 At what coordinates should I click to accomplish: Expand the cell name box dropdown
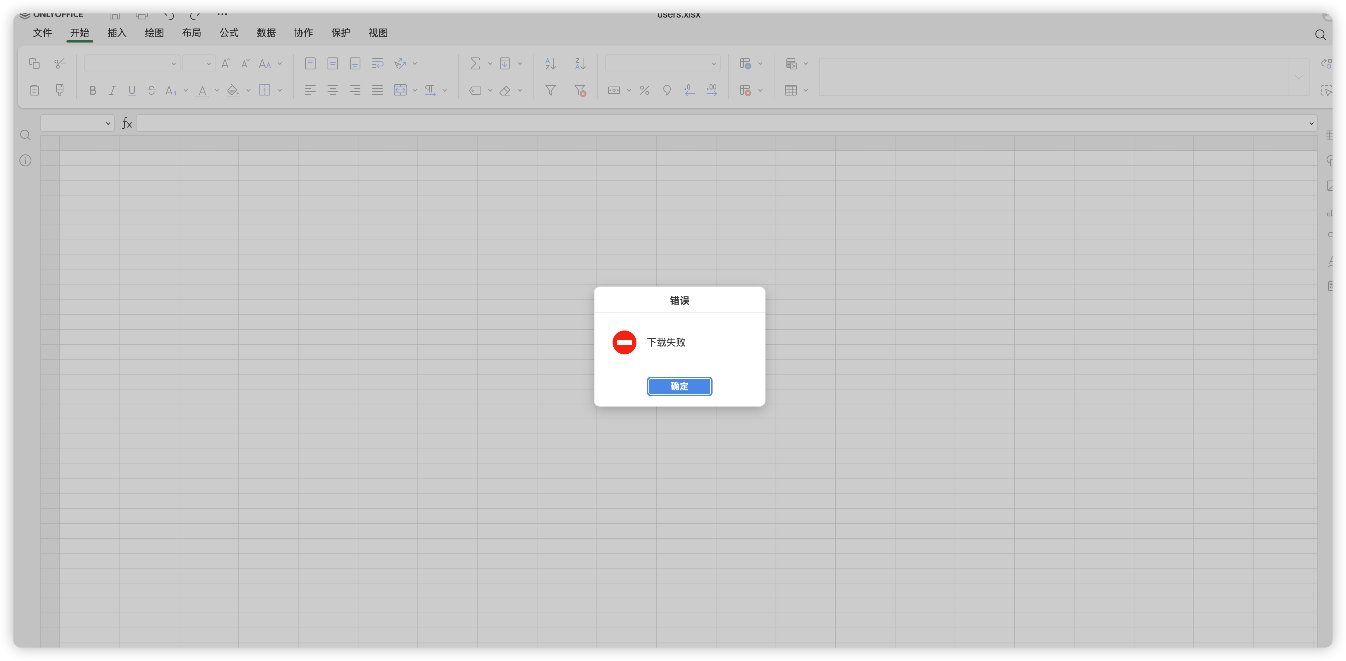point(108,124)
